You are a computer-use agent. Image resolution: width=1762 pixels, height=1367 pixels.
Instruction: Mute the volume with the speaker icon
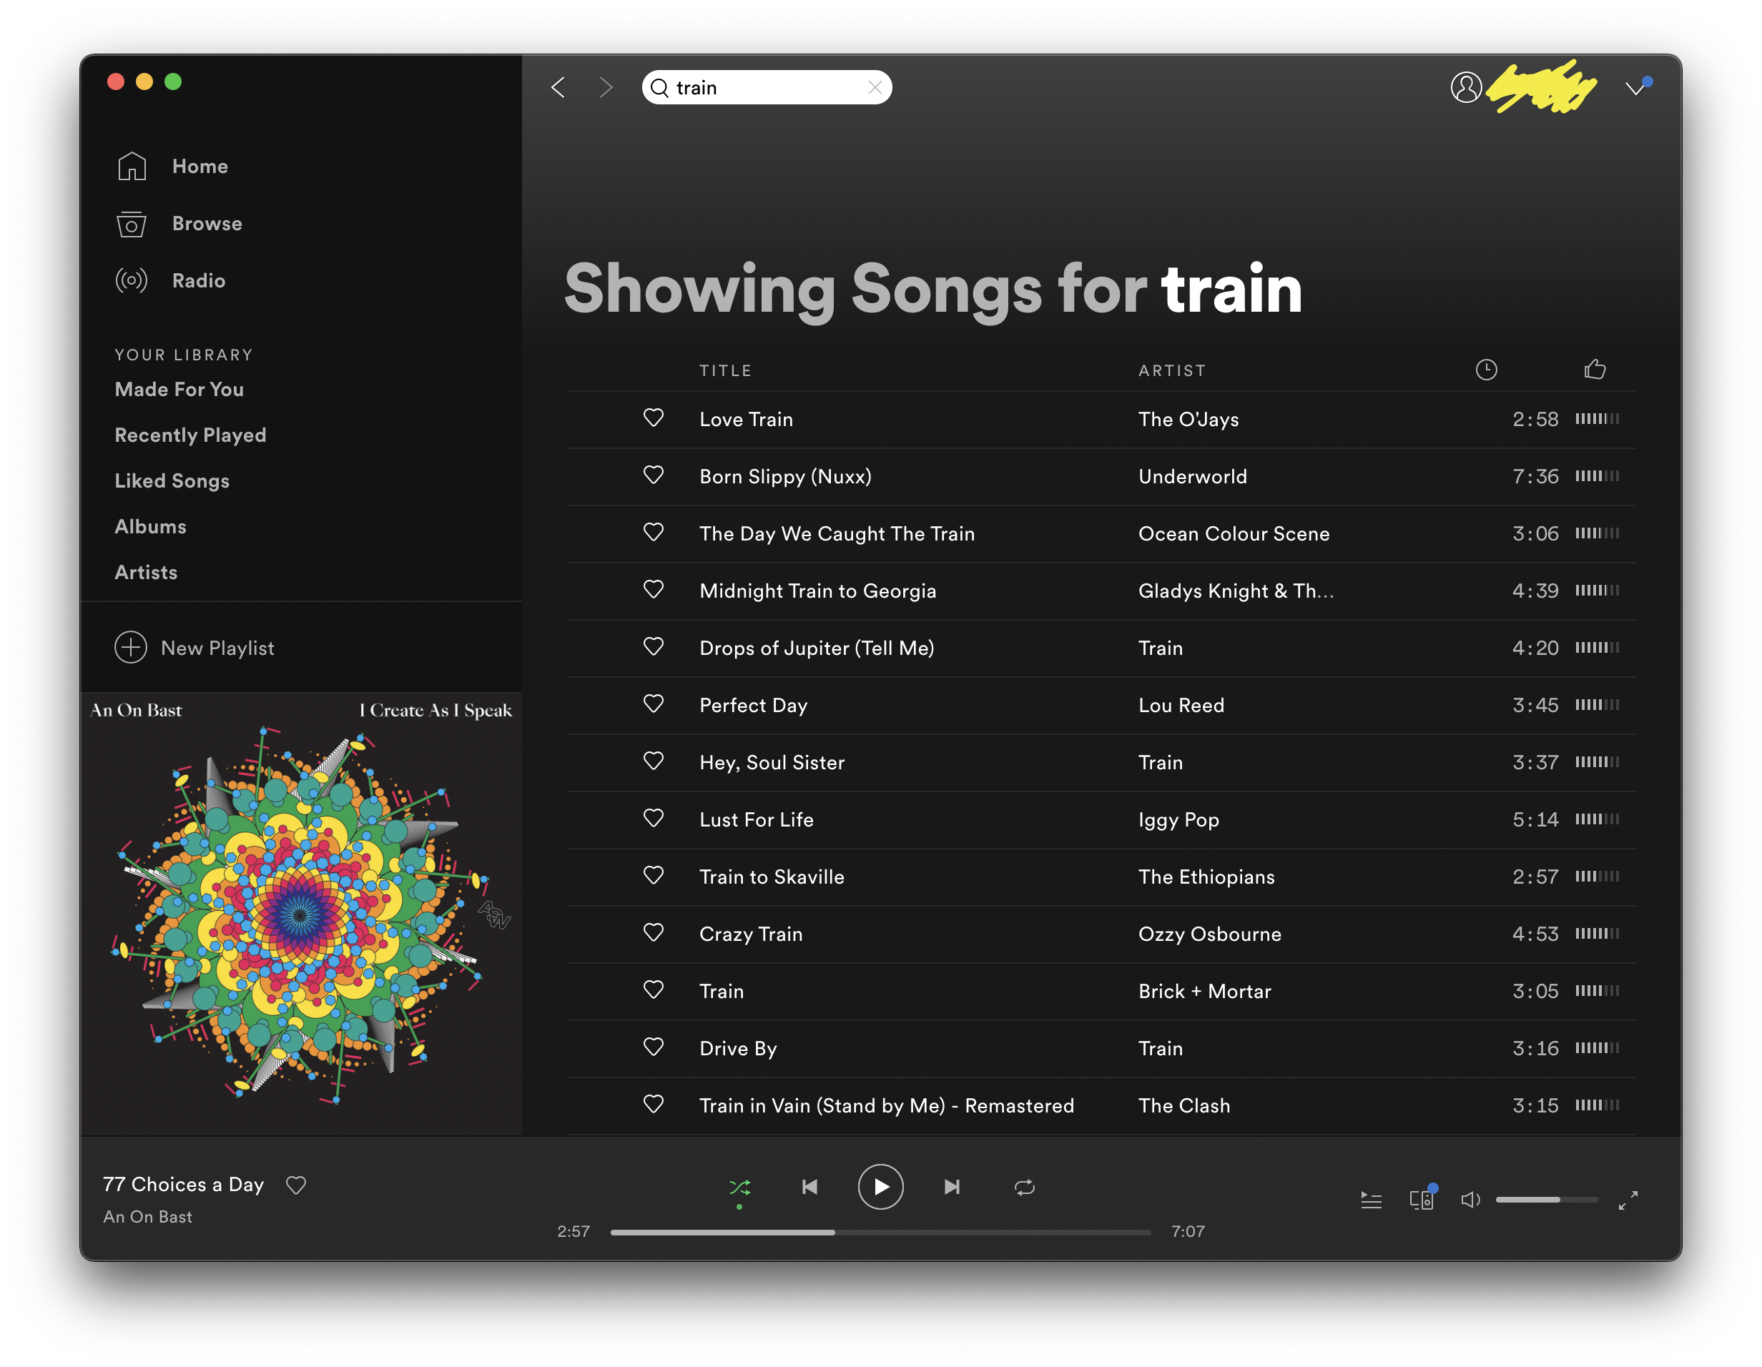(x=1471, y=1199)
